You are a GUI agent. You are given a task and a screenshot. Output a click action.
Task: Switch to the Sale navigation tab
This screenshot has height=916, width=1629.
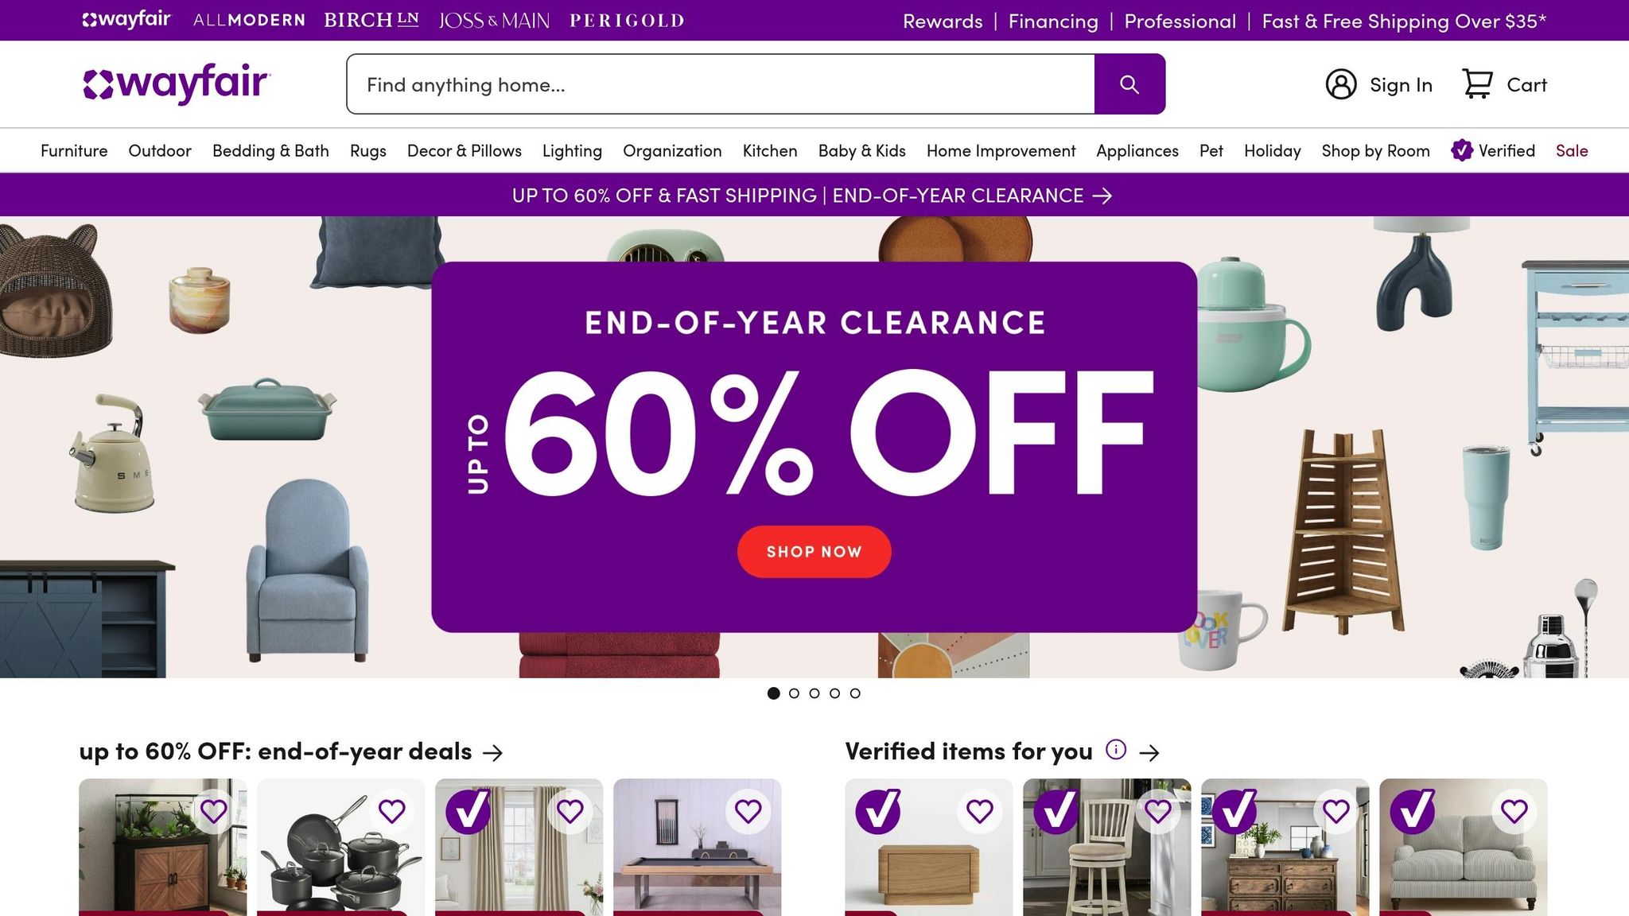coord(1571,150)
